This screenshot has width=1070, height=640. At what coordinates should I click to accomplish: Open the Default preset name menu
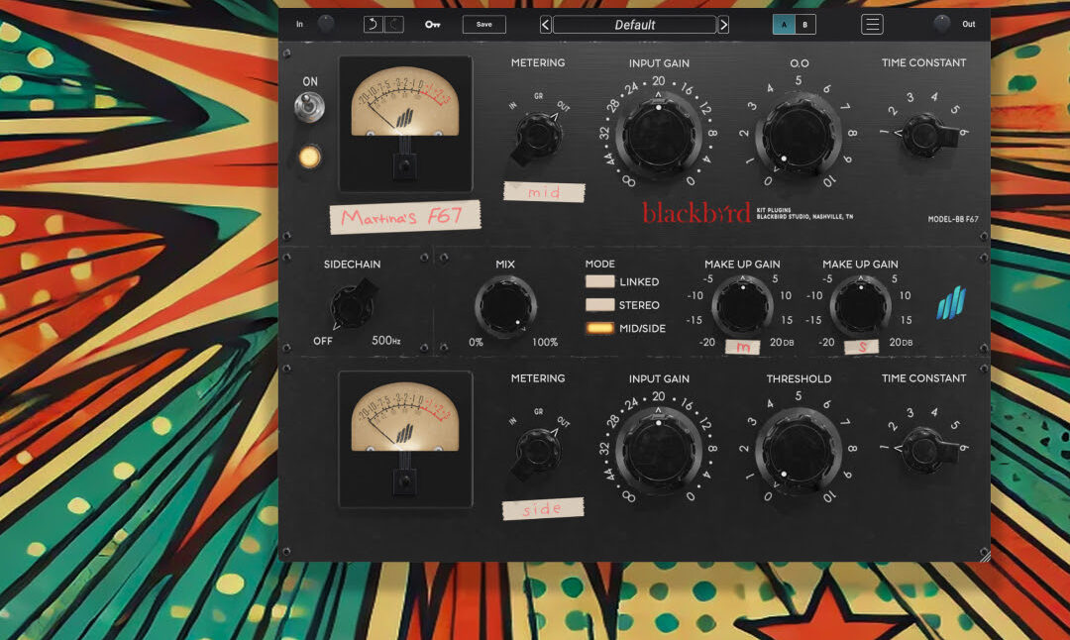click(x=635, y=25)
